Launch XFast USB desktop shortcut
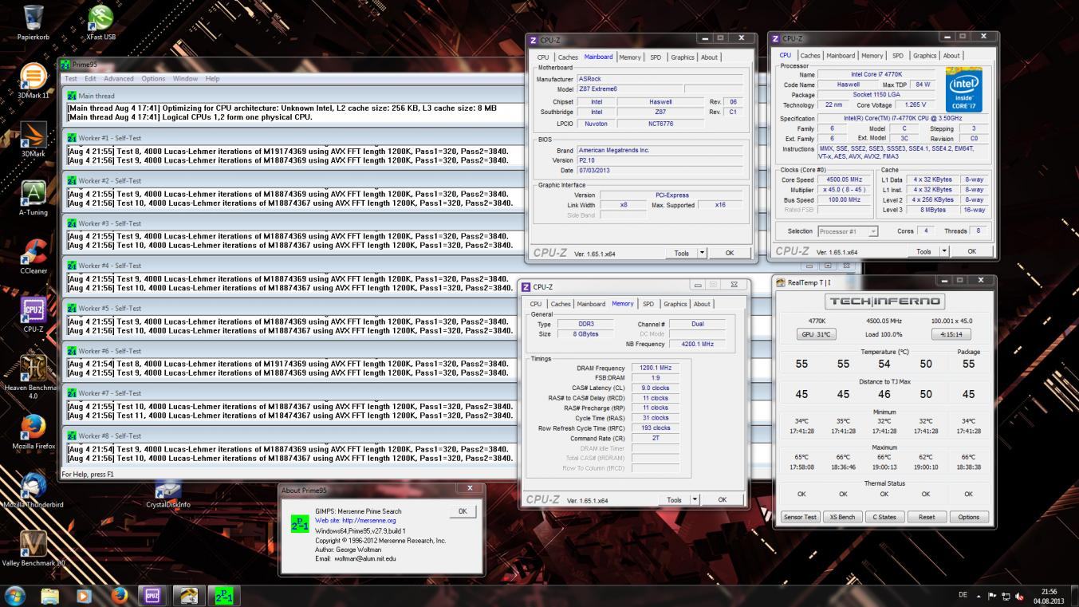The image size is (1079, 607). click(x=100, y=22)
